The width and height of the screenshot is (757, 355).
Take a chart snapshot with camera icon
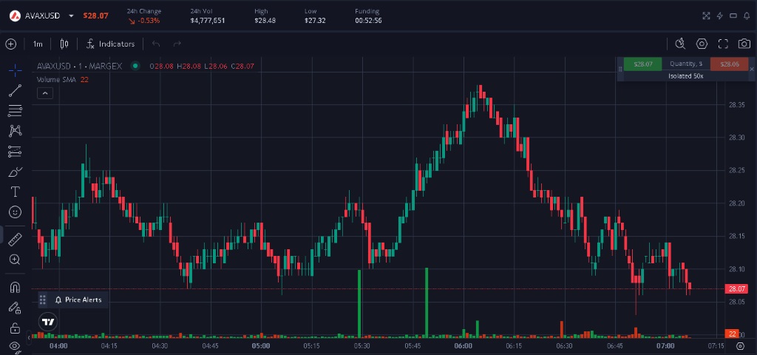[744, 44]
